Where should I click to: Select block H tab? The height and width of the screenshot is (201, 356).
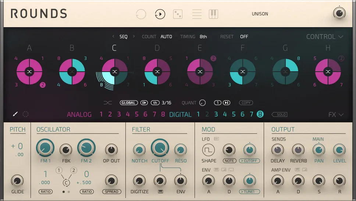click(x=328, y=48)
